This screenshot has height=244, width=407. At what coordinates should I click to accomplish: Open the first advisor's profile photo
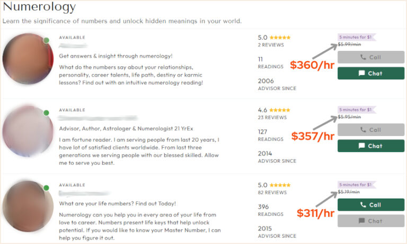tap(28, 59)
